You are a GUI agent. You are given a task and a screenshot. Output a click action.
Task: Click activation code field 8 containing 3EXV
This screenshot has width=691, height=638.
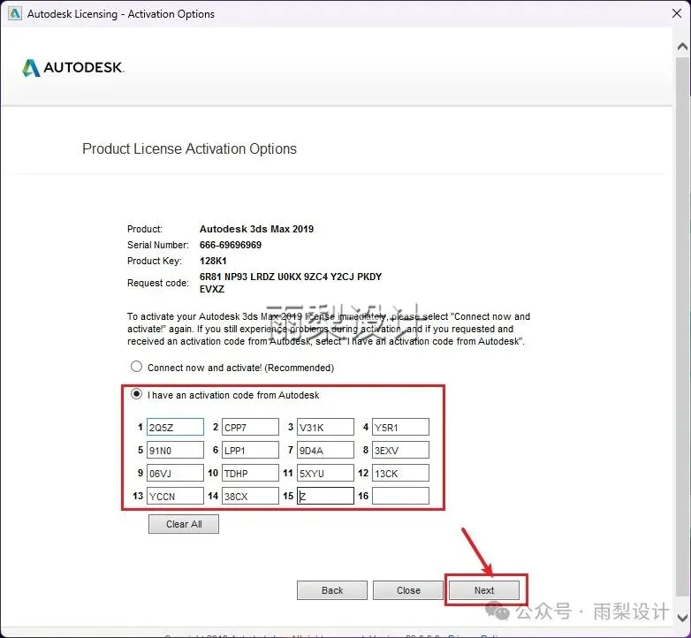pos(400,450)
